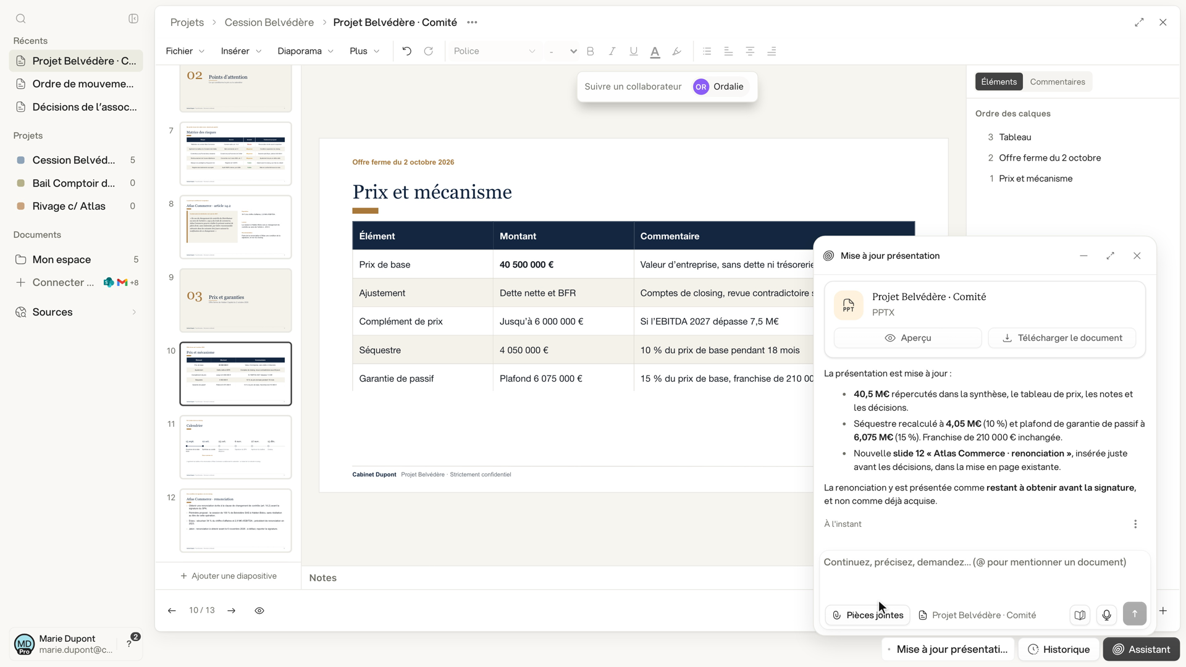The image size is (1186, 667).
Task: Apply bold formatting from toolbar
Action: point(590,51)
